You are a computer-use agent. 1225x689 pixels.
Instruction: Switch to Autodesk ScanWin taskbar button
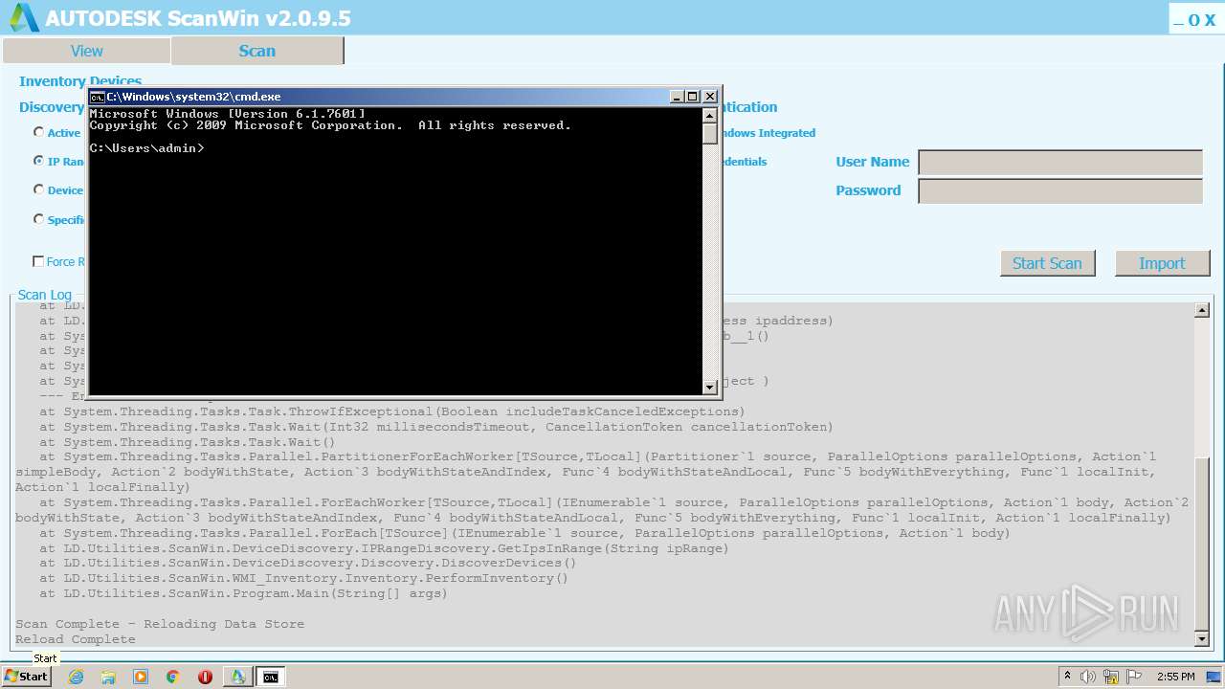237,677
